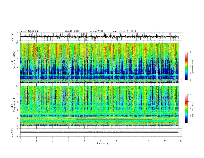
Task: Click the "-5" tick on the ch.3(V) axis
Action: pos(18,137)
